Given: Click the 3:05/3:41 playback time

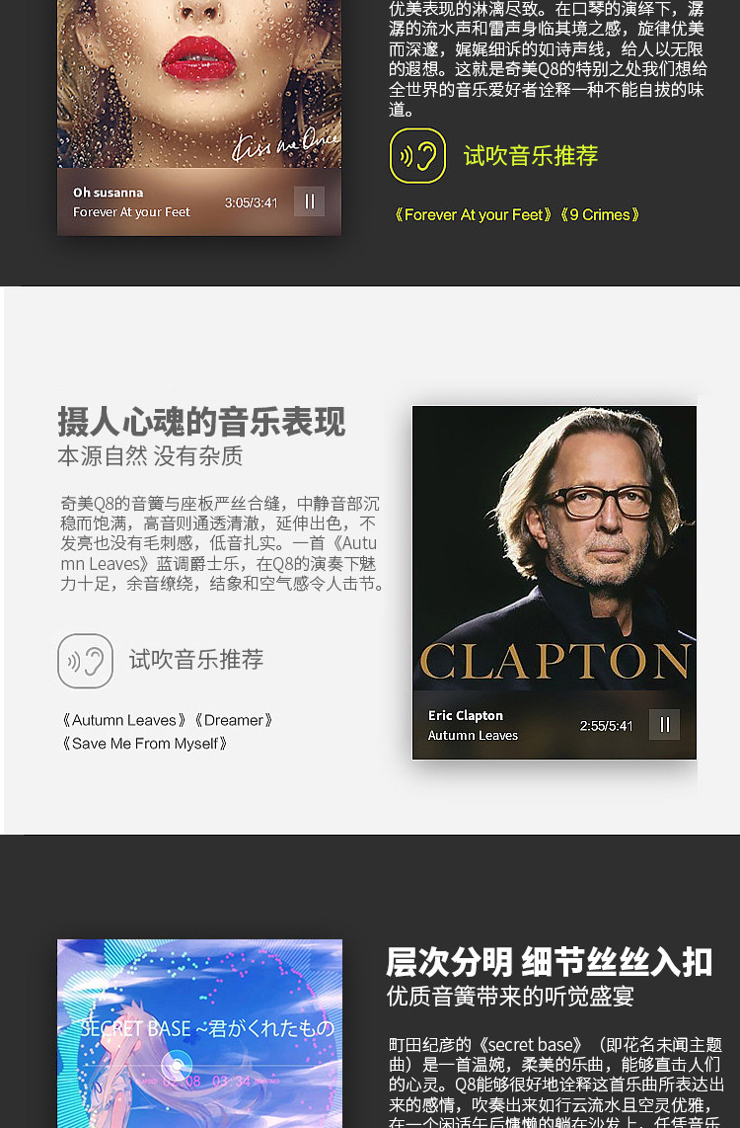Looking at the screenshot, I should click(251, 202).
